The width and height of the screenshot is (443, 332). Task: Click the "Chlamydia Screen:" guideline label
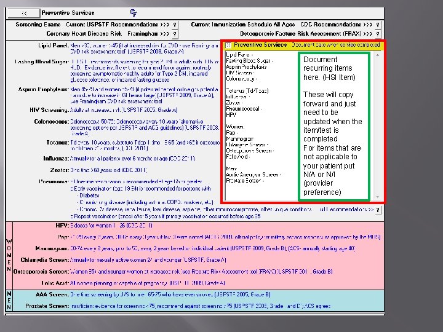45,260
